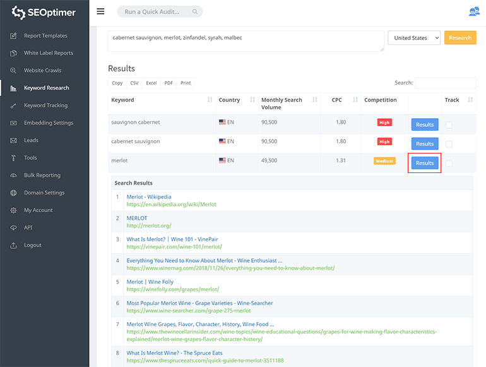This screenshot has height=367, width=486.
Task: Click the Leads envelope icon
Action: 13,140
